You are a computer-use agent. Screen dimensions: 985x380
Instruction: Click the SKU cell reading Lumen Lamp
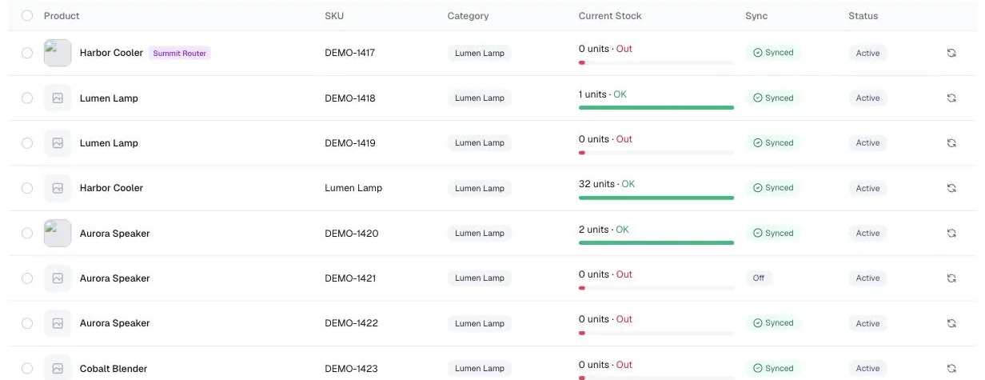click(353, 188)
